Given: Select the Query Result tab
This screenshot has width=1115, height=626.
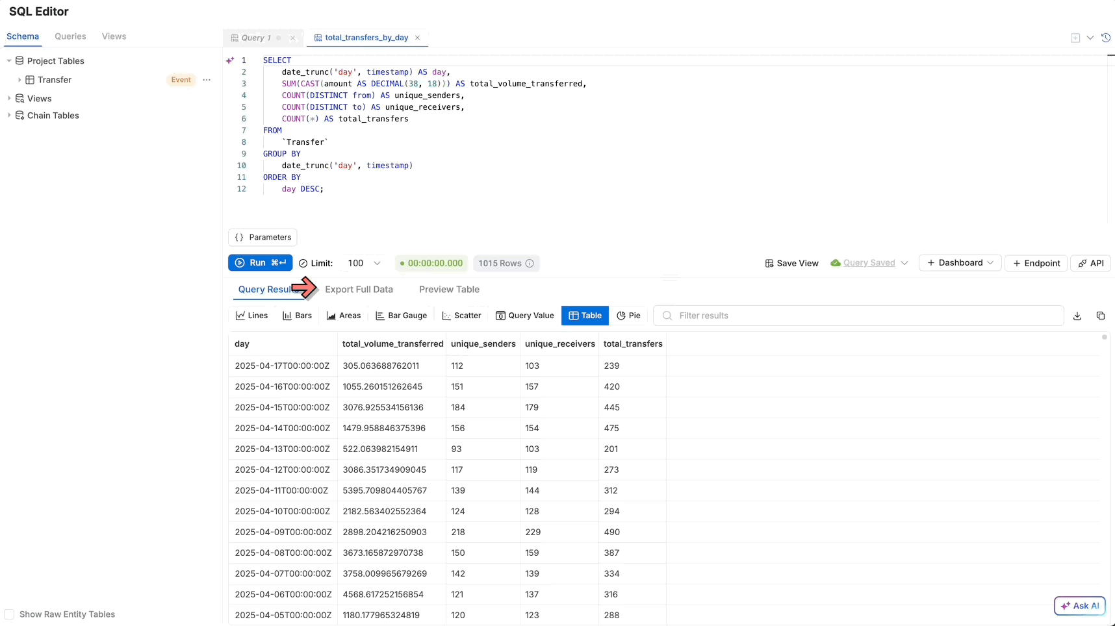Looking at the screenshot, I should 268,290.
